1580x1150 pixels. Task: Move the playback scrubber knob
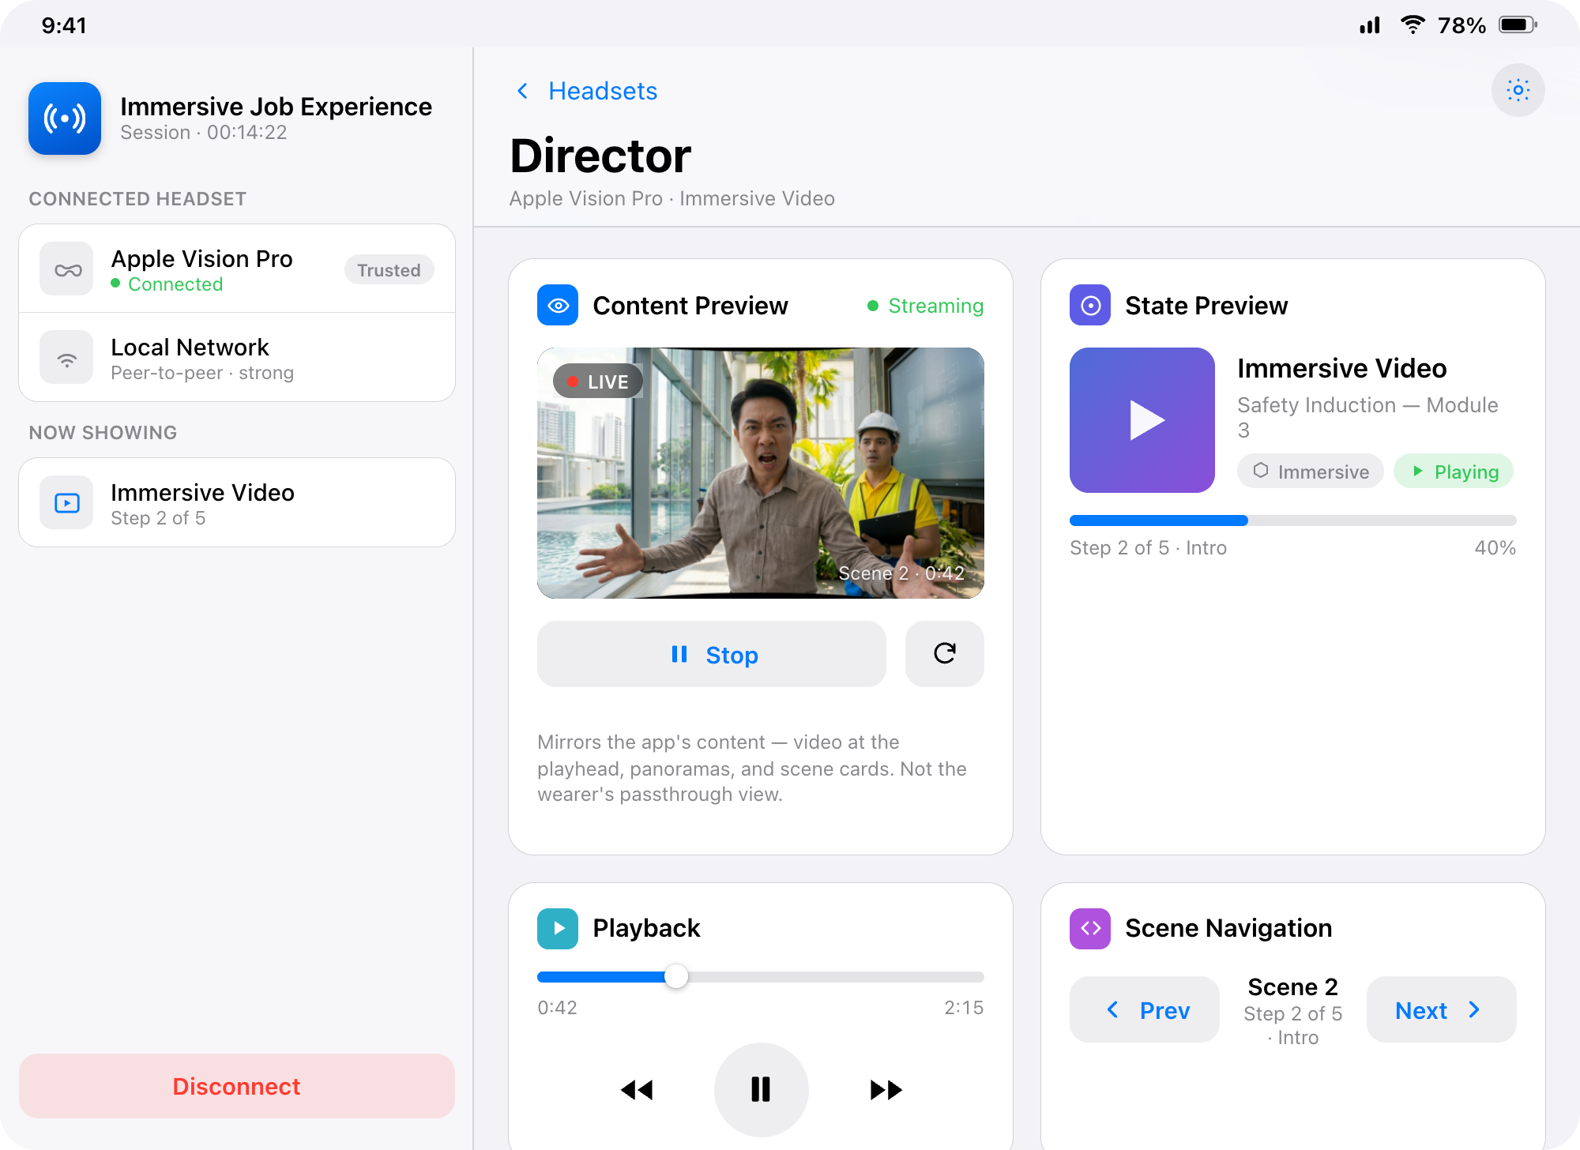[x=676, y=977]
